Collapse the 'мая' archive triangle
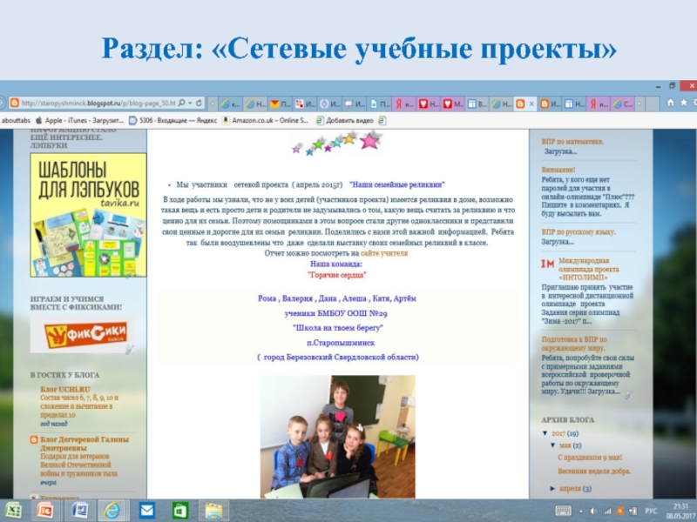Screen dimensions: 697x522 click(553, 445)
